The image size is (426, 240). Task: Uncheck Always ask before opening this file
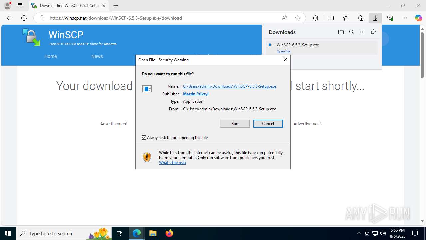(x=144, y=137)
